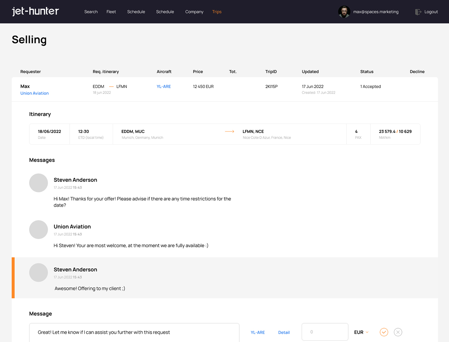The width and height of the screenshot is (449, 342).
Task: Click the Logout text link
Action: coord(431,12)
